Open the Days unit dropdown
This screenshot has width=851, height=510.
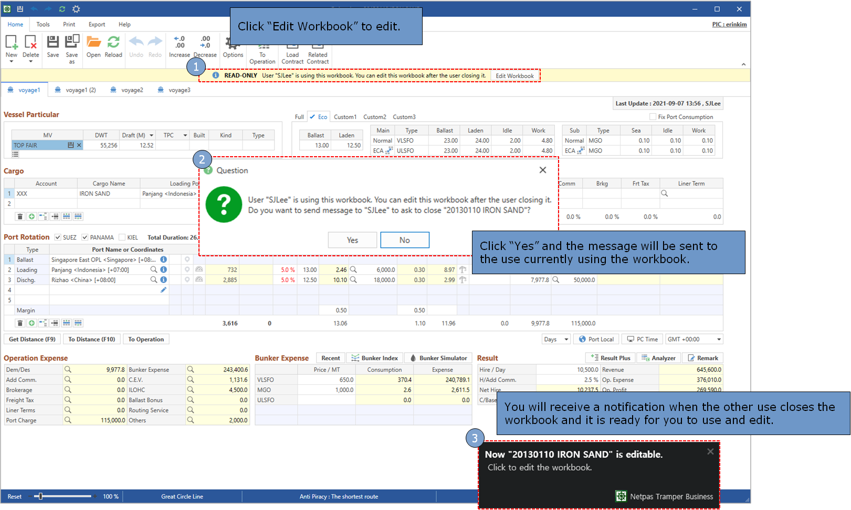click(566, 339)
